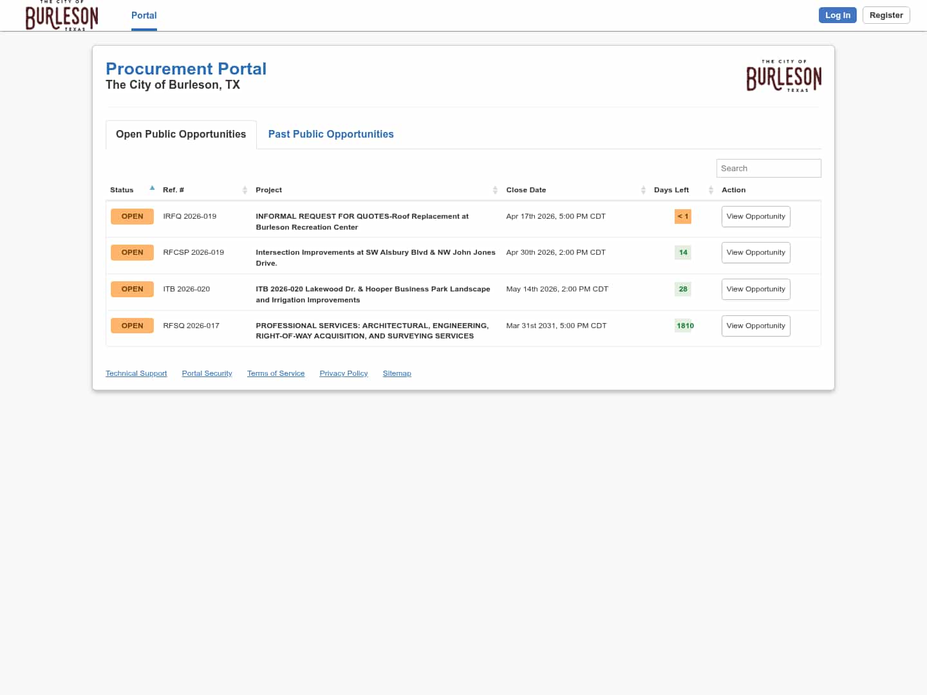Sort table by Ref. # column

coord(244,190)
